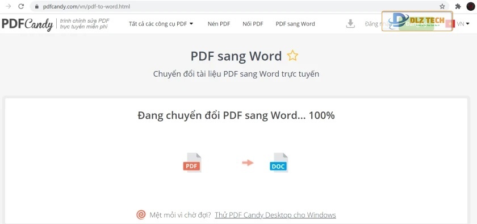
Task: Click the Mệt mỏi vì chờ đợi? text
Action: [180, 215]
